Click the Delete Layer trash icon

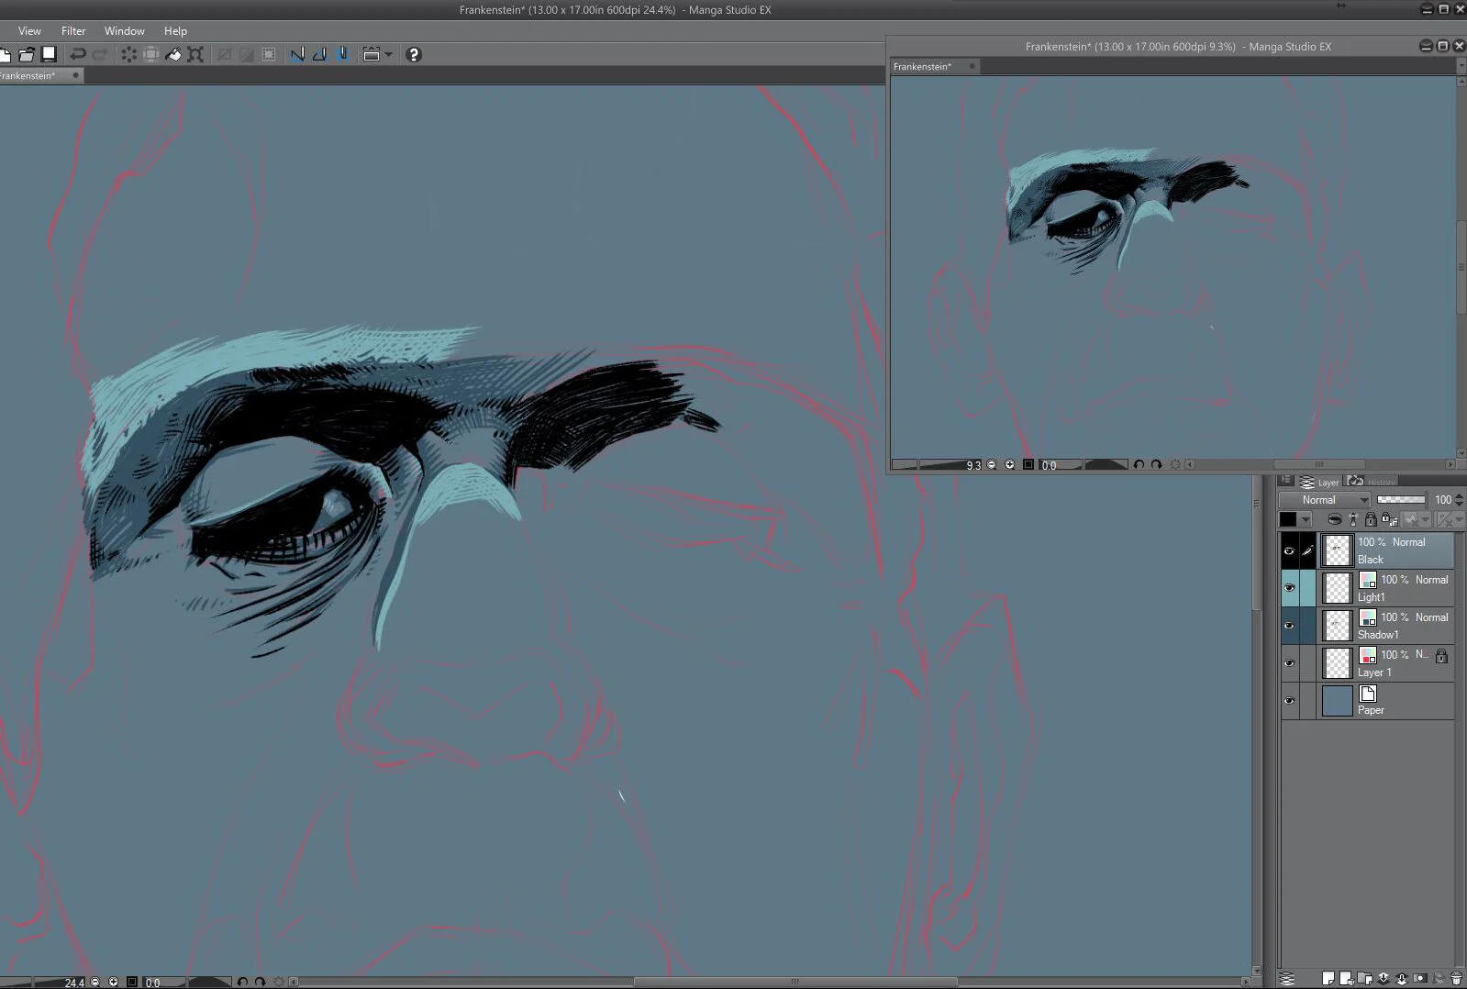[x=1456, y=979]
